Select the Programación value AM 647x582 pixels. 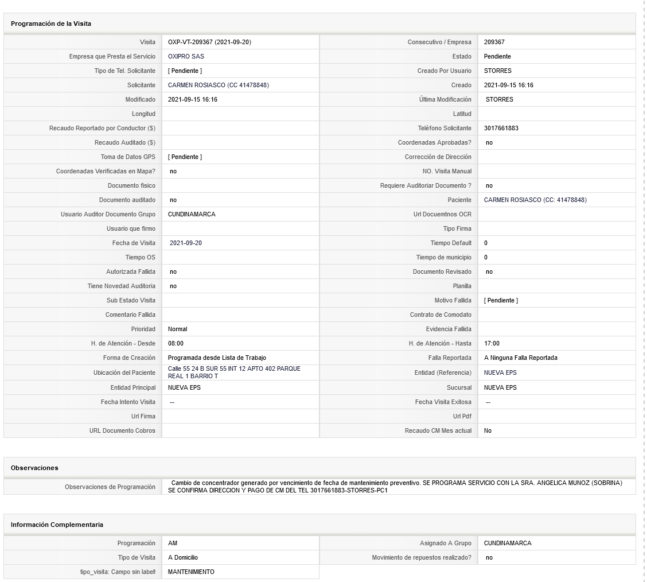tap(173, 543)
